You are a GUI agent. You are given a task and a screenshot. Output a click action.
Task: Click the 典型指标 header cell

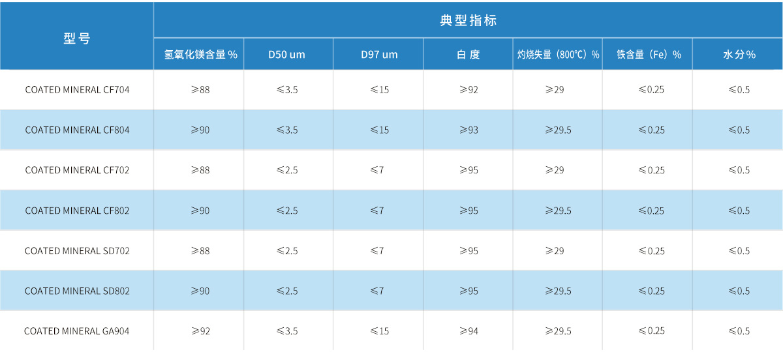pyautogui.click(x=468, y=21)
